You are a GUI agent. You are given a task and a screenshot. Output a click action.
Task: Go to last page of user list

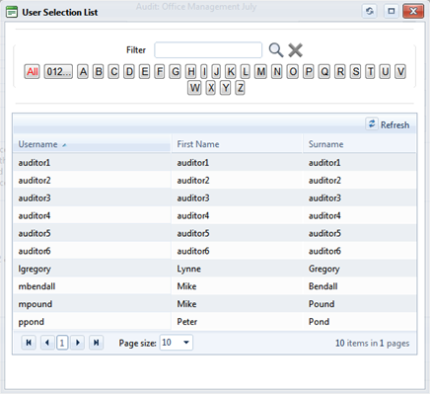(x=96, y=343)
